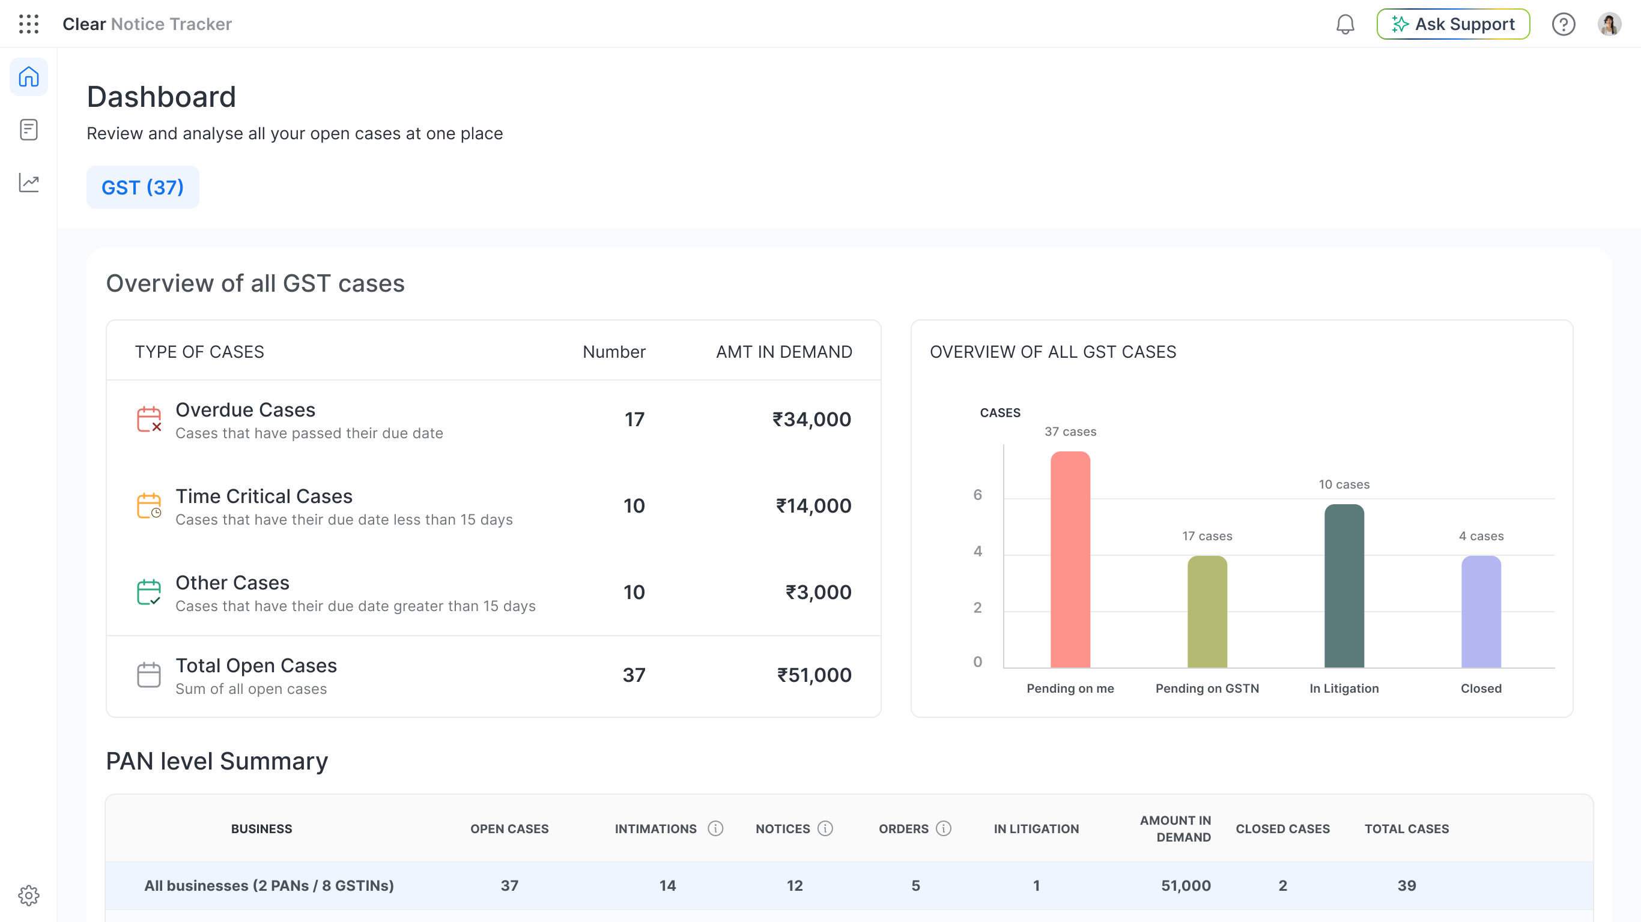Click the 4 cases chart label

[1481, 536]
